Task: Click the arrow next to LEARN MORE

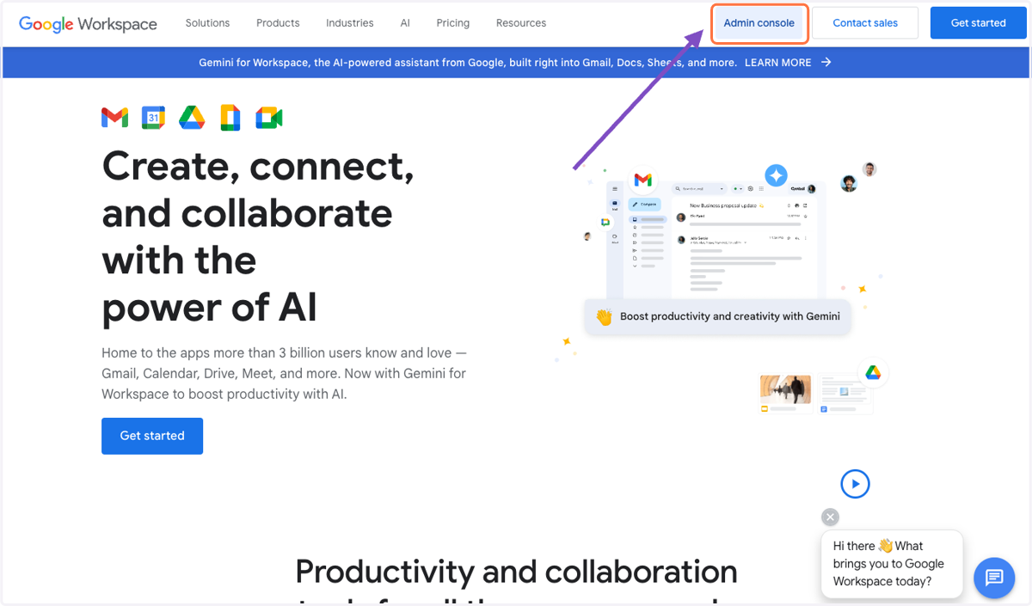Action: [x=826, y=62]
